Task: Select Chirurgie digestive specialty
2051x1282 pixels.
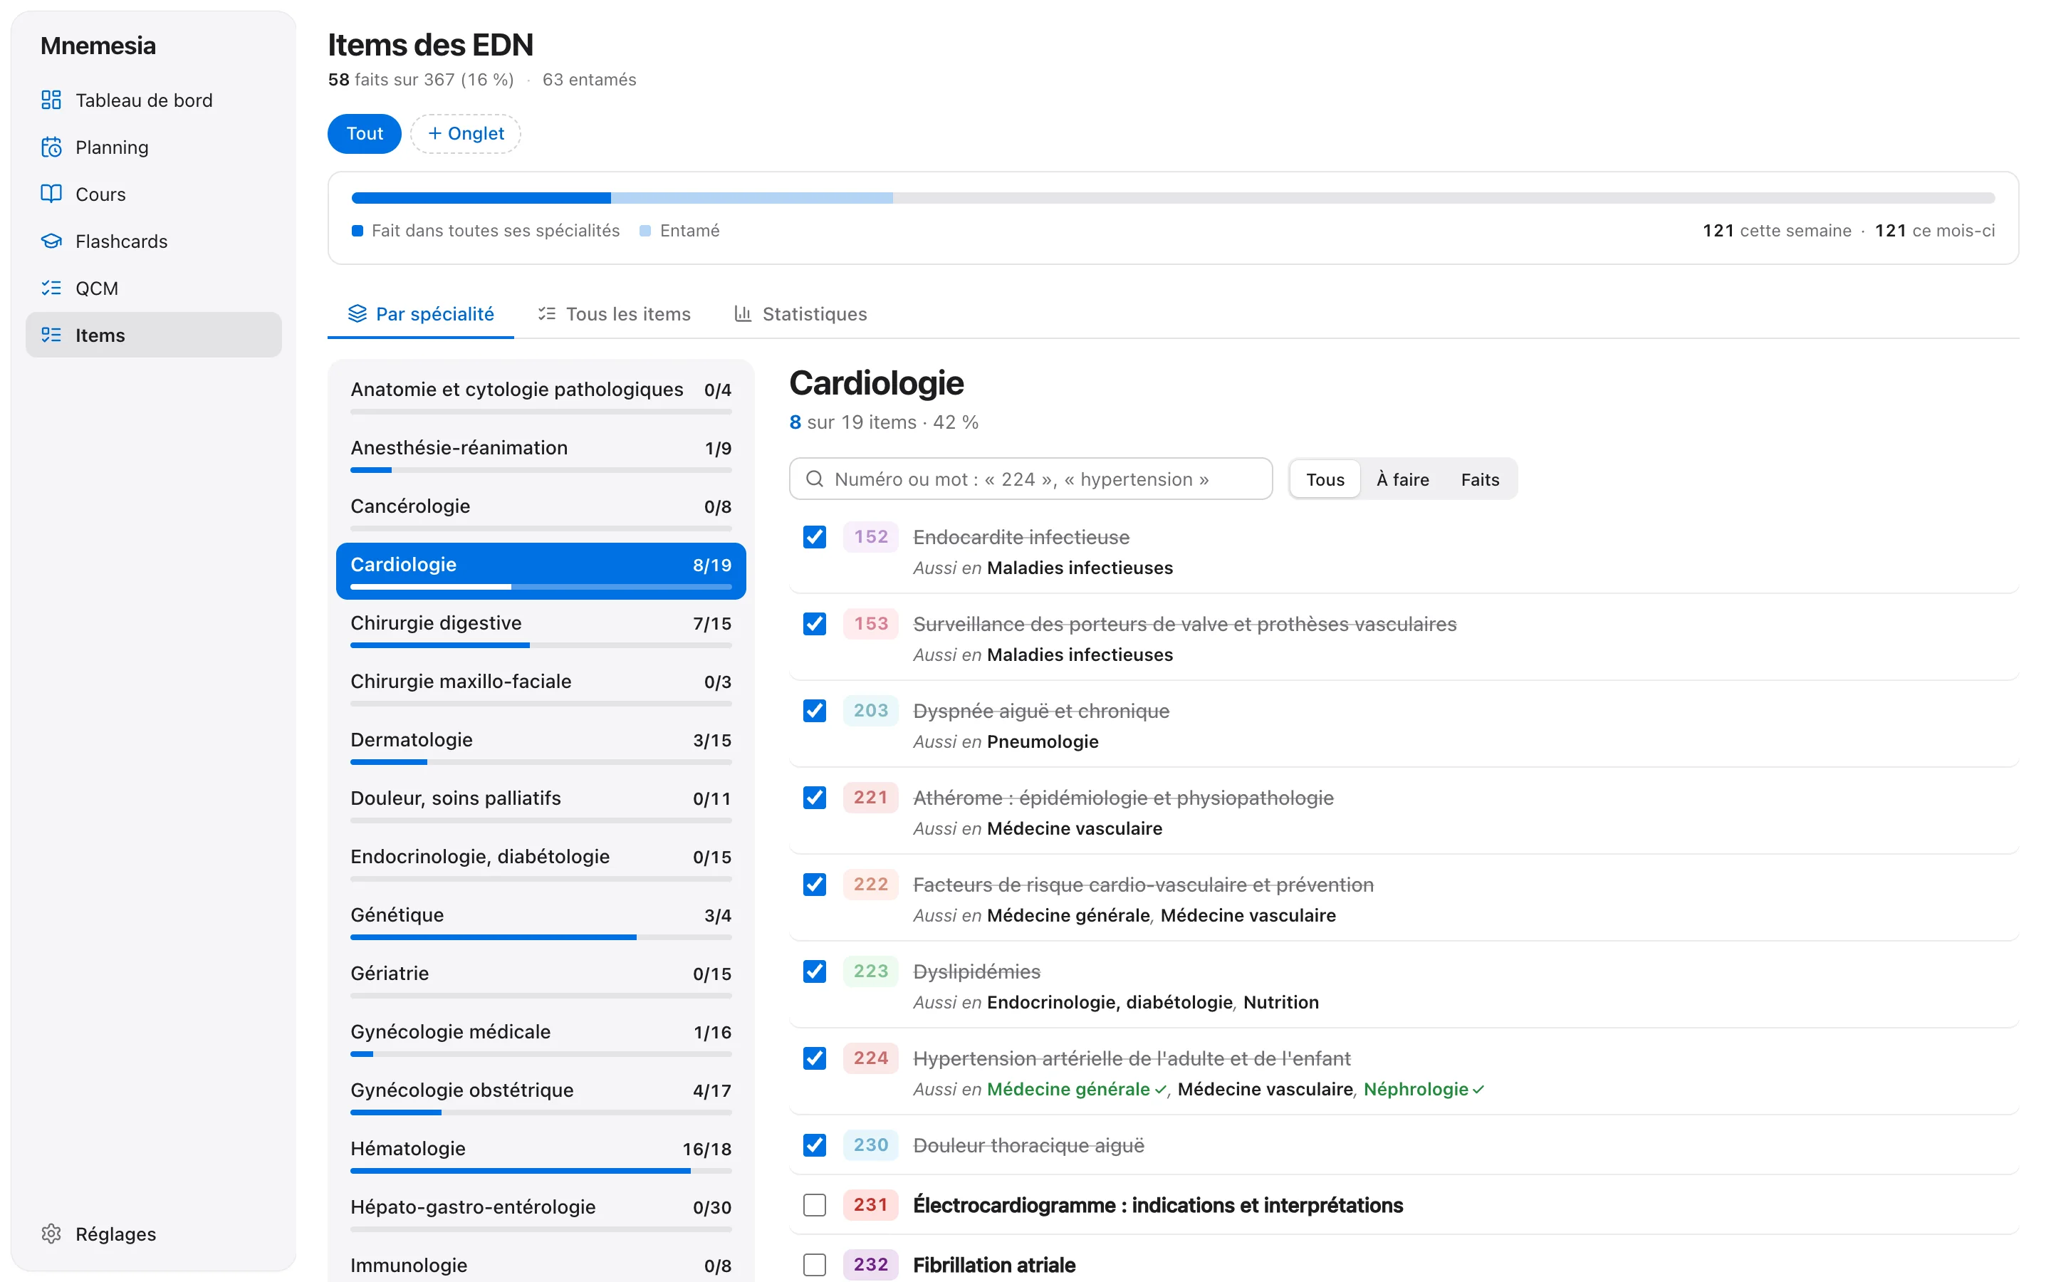Action: point(541,629)
